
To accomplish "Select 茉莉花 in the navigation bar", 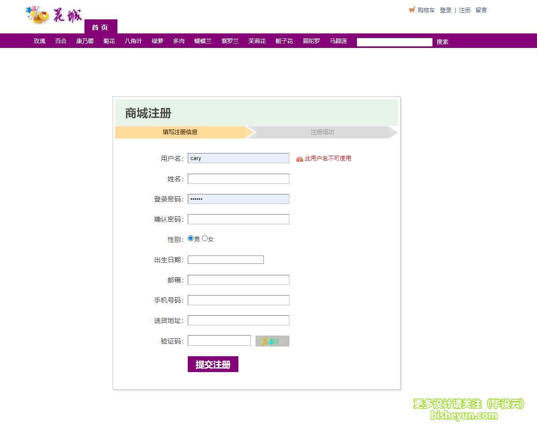I will 256,40.
